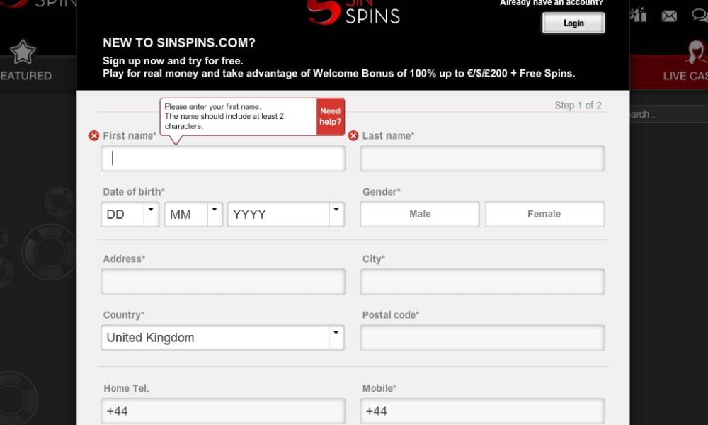
Task: Click into the Address field
Action: [223, 282]
